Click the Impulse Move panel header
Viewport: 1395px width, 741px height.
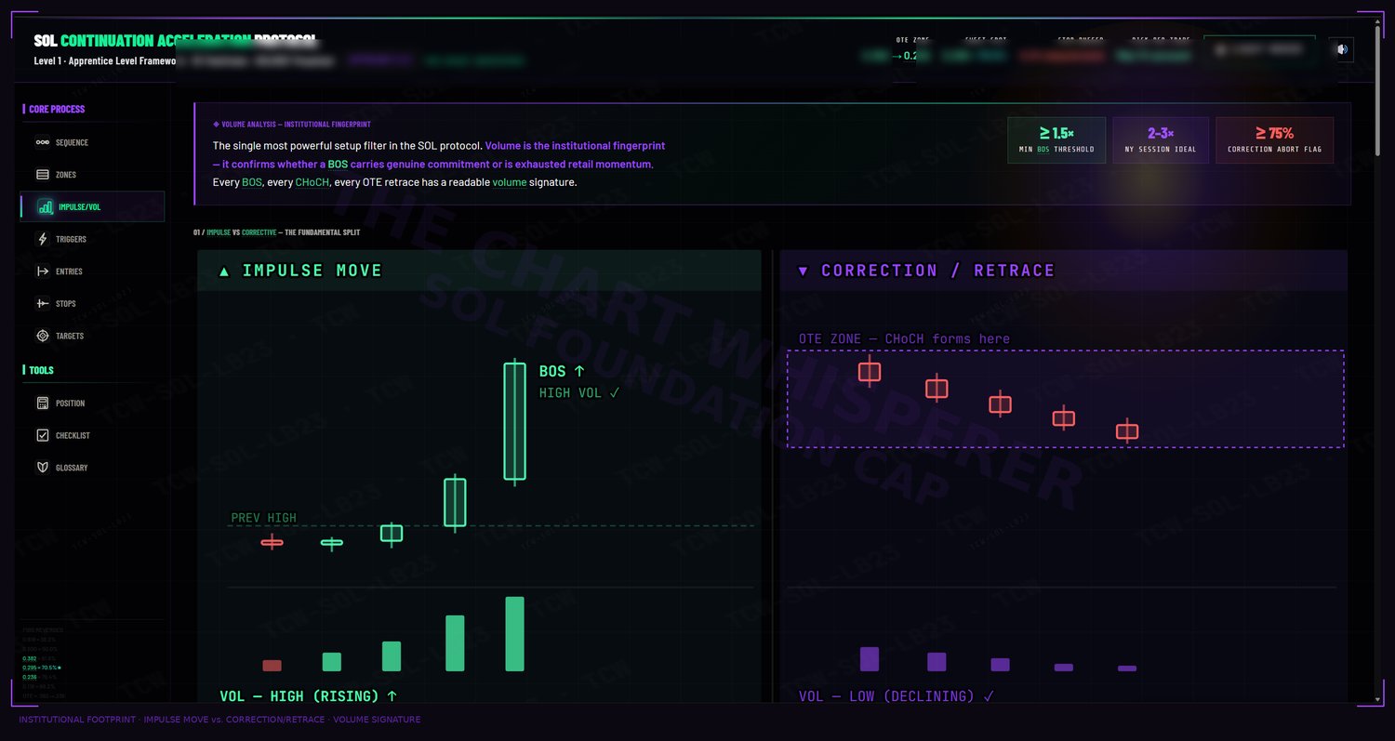[x=479, y=271]
